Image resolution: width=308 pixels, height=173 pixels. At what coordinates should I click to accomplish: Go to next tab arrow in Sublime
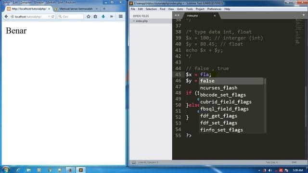179,15
